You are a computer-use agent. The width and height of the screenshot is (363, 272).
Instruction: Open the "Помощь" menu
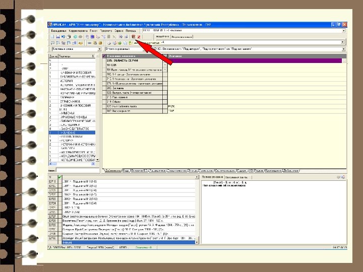(x=131, y=31)
